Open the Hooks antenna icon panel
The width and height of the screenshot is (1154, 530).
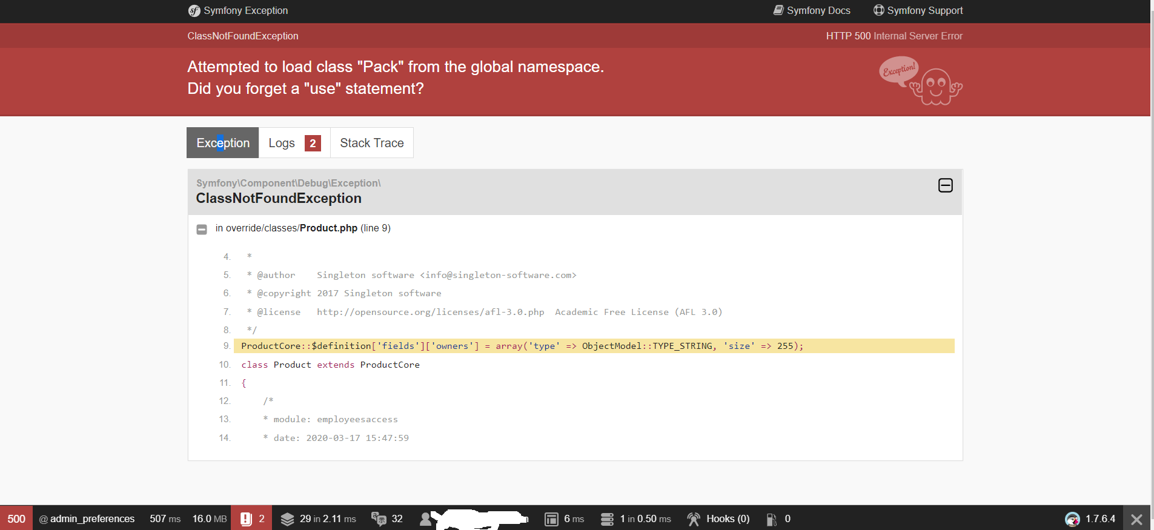694,519
